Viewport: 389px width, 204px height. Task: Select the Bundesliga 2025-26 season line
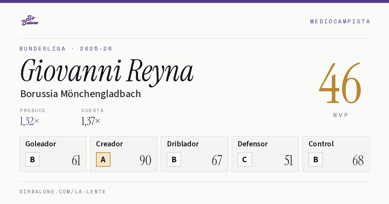point(66,49)
